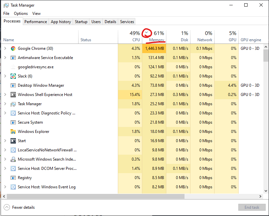Click the Slack process icon

13,76
